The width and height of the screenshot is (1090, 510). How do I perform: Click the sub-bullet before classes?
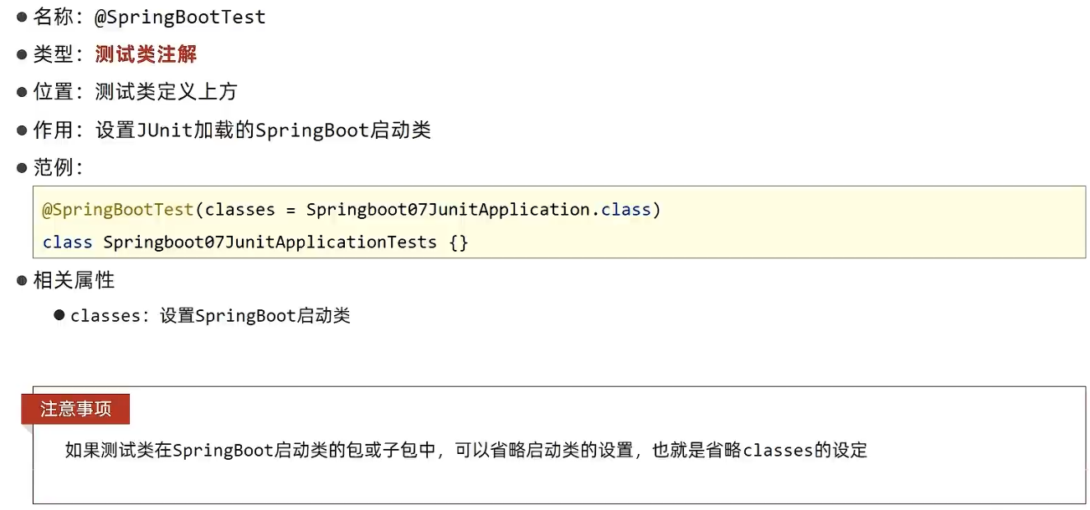coord(59,315)
